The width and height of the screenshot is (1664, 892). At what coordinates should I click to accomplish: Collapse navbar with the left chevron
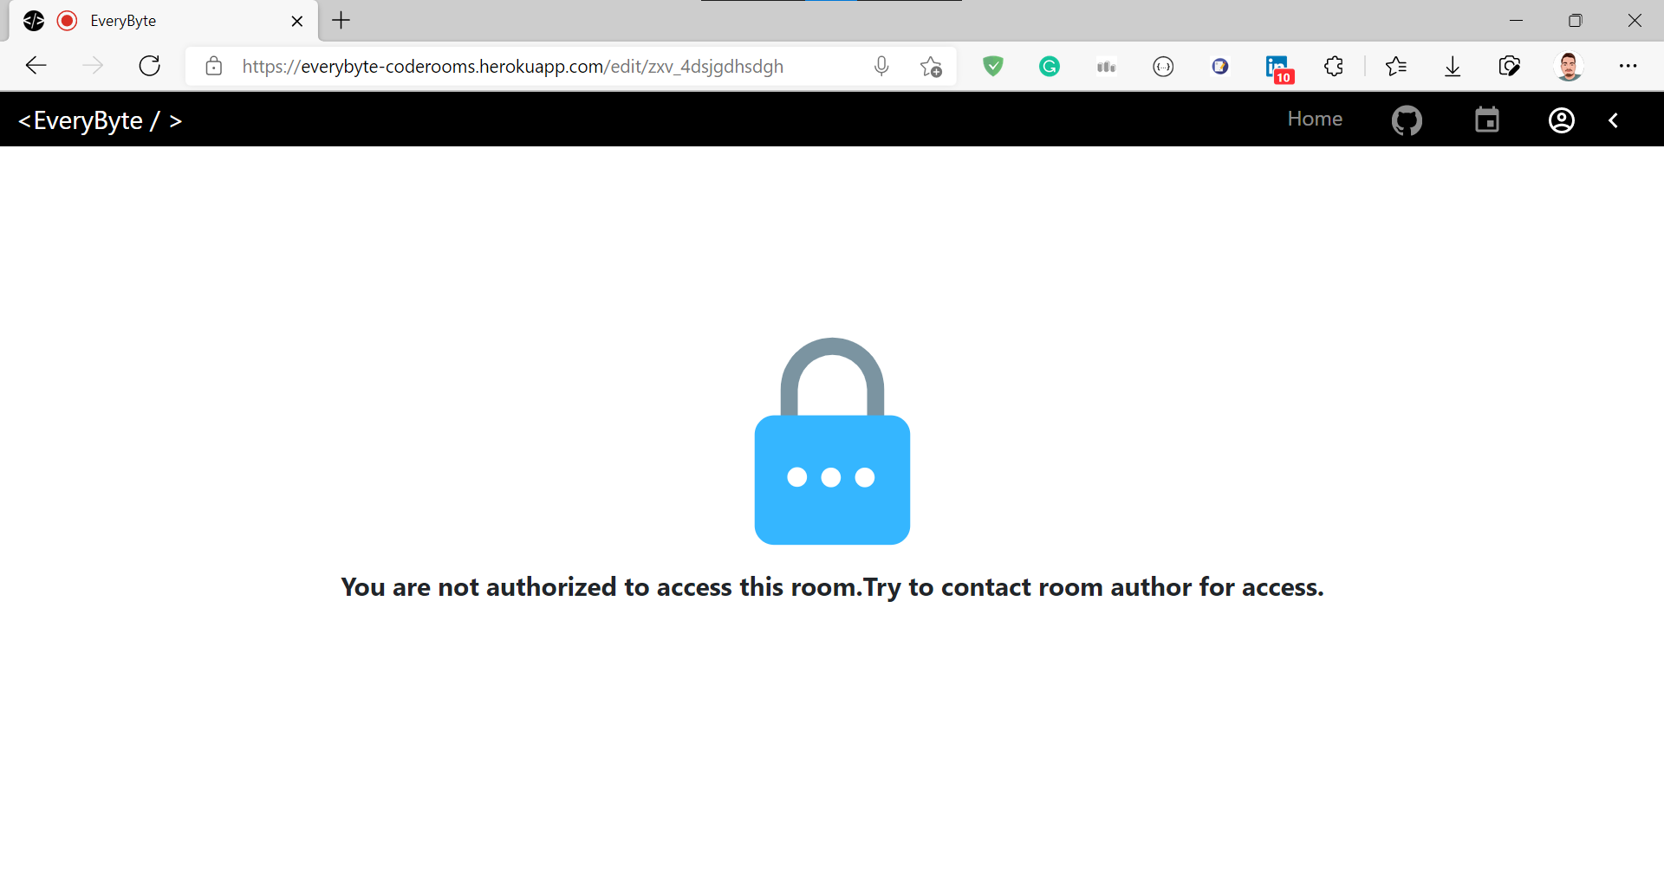pyautogui.click(x=1614, y=120)
